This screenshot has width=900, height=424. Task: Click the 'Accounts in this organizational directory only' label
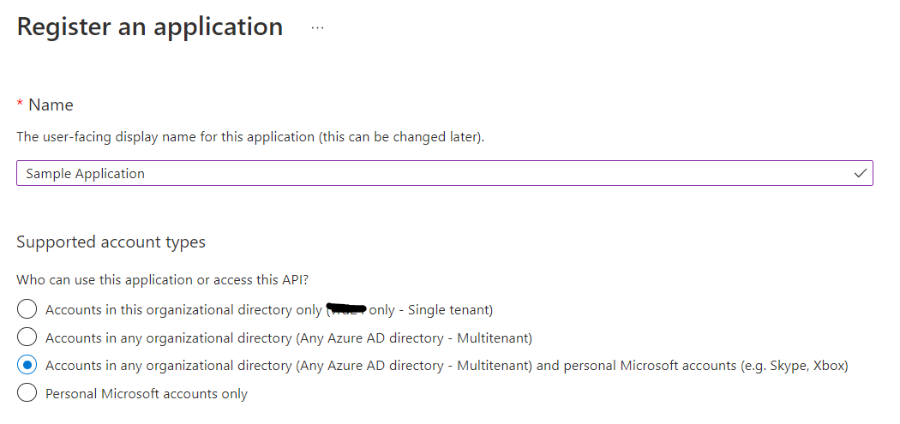pos(183,309)
